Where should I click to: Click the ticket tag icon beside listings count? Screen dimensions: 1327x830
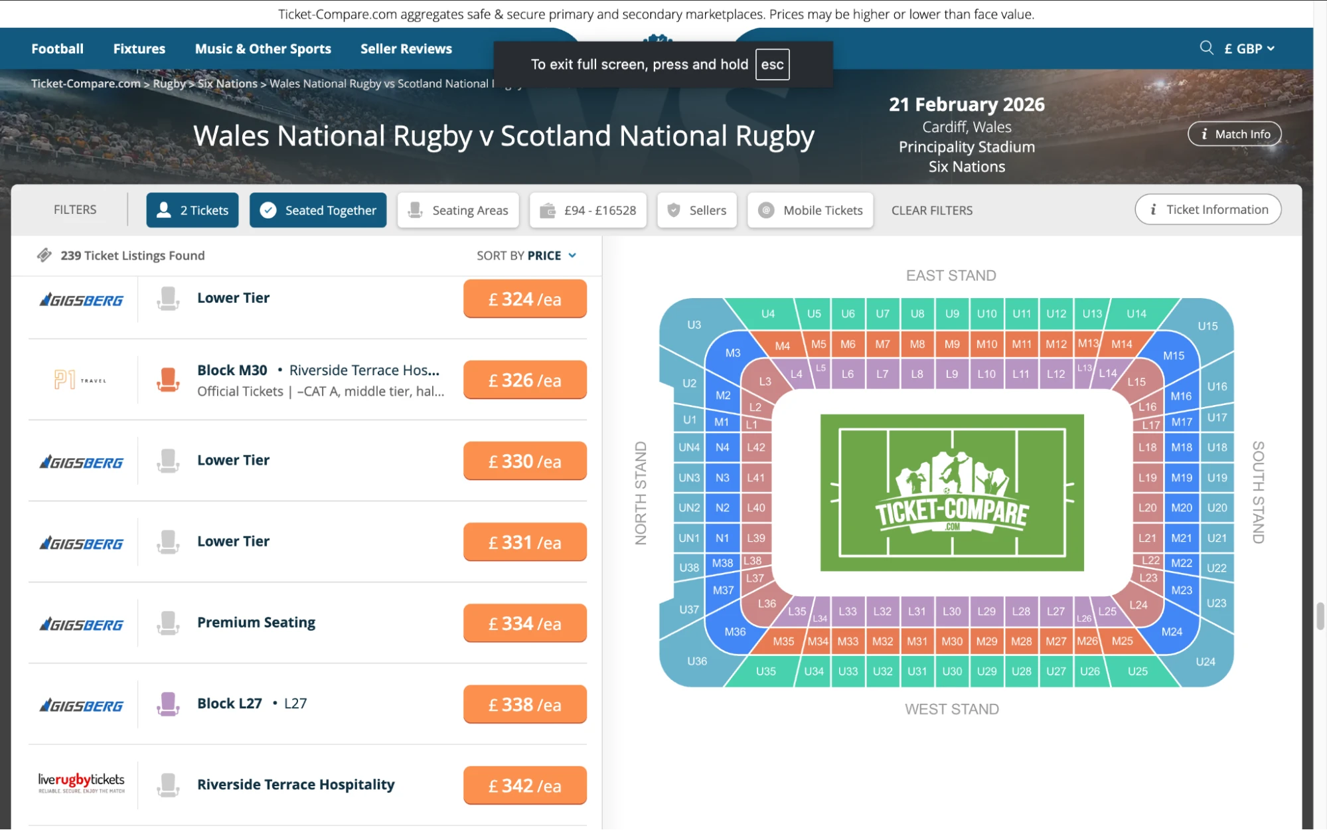[44, 255]
